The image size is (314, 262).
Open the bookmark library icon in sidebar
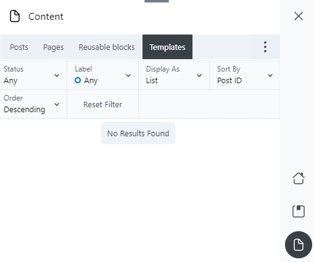pyautogui.click(x=299, y=211)
